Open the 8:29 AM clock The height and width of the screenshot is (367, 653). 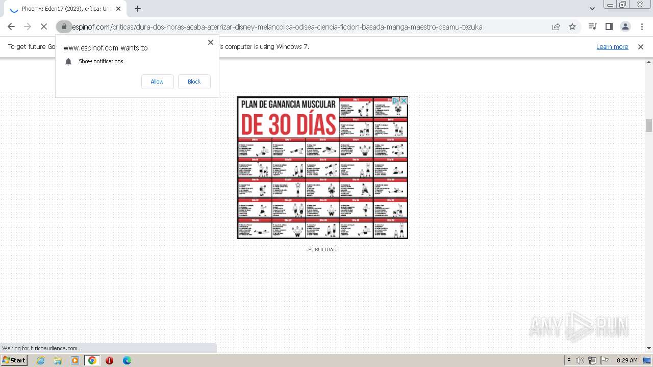(x=627, y=360)
